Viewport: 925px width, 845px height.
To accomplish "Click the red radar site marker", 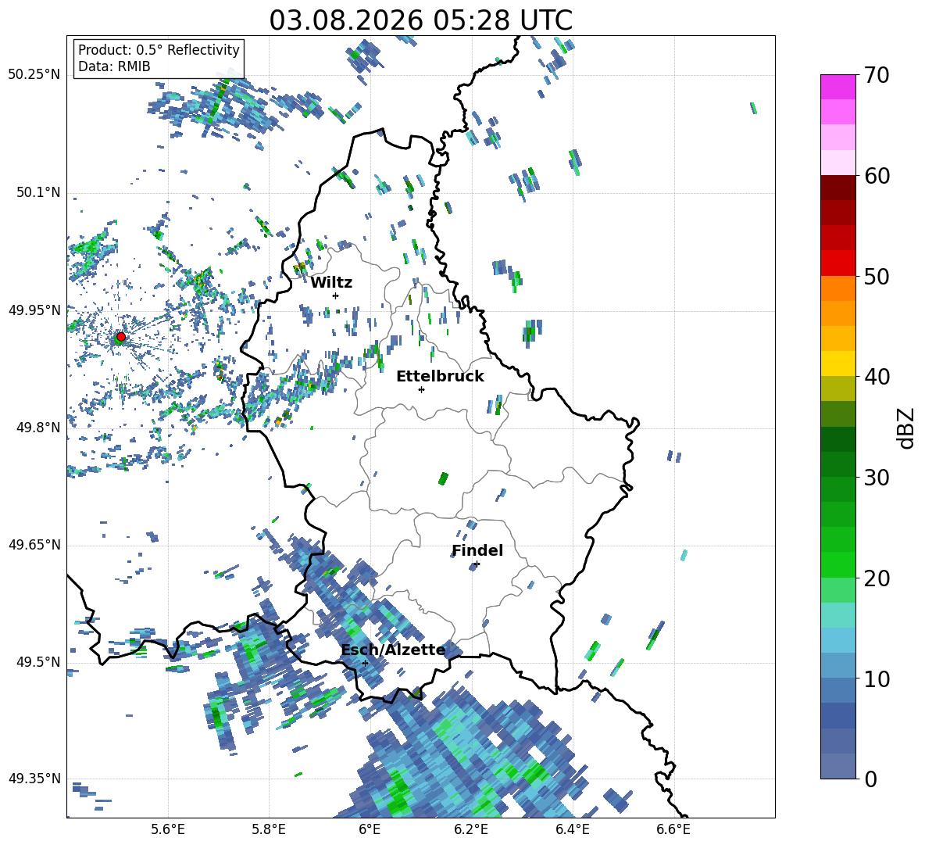I will [121, 337].
